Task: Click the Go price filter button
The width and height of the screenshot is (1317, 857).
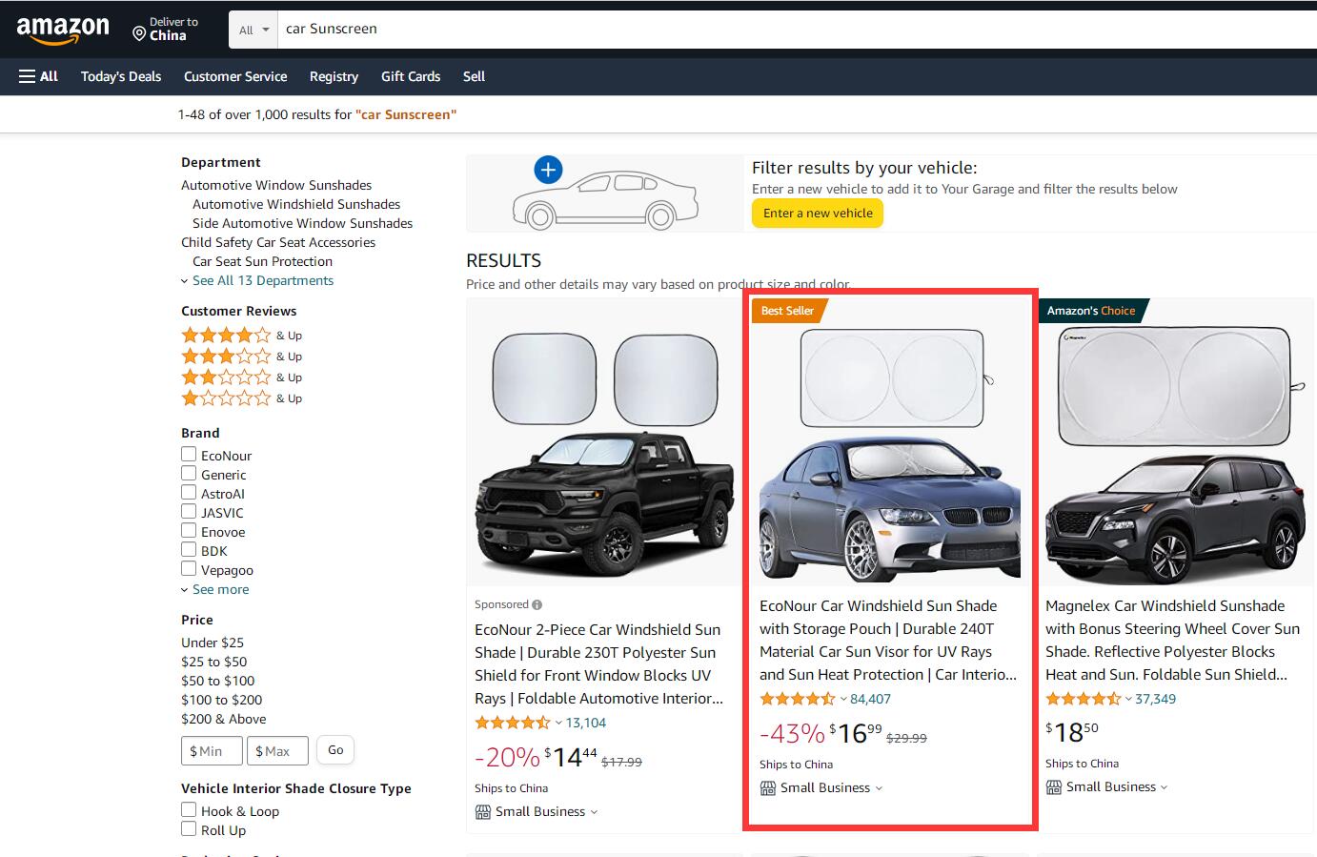Action: [x=335, y=750]
